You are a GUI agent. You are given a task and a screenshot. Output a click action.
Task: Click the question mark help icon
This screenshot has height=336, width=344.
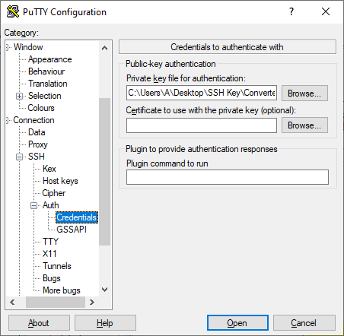tap(291, 11)
